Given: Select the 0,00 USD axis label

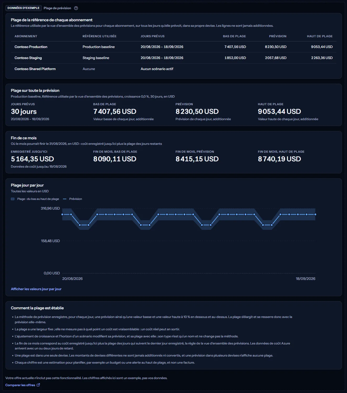Looking at the screenshot, I should 52,273.
